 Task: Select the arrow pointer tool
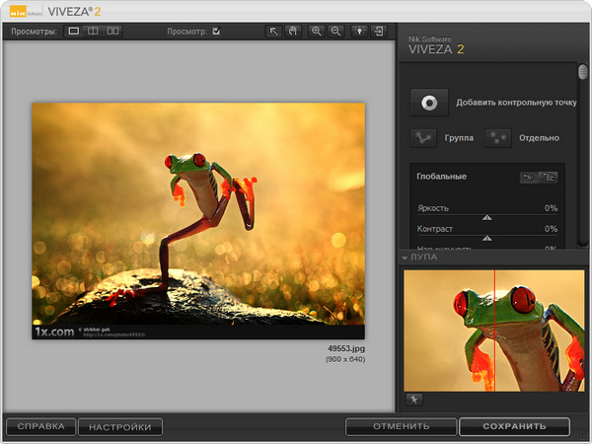tap(274, 32)
